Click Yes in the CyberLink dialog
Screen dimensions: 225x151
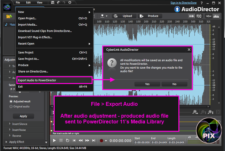147,84
